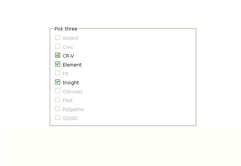Click the Pick three group legend
Image resolution: width=241 pixels, height=166 pixels.
[x=66, y=29]
